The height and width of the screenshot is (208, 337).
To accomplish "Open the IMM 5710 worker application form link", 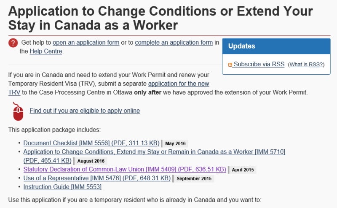I will pos(154,152).
